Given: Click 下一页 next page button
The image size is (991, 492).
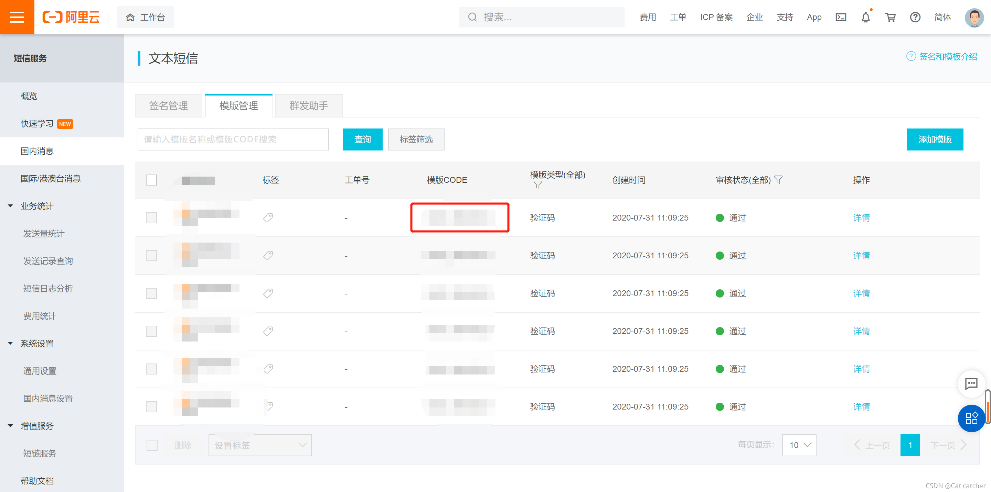Looking at the screenshot, I should [948, 445].
